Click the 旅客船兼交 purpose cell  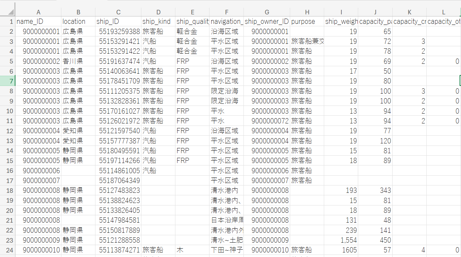307,41
